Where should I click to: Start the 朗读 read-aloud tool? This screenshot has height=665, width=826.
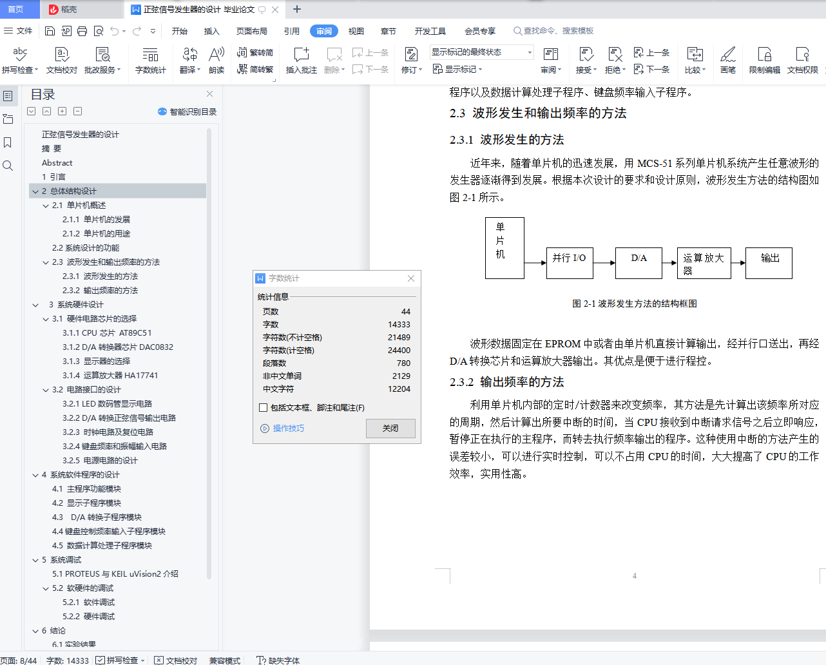coord(216,61)
